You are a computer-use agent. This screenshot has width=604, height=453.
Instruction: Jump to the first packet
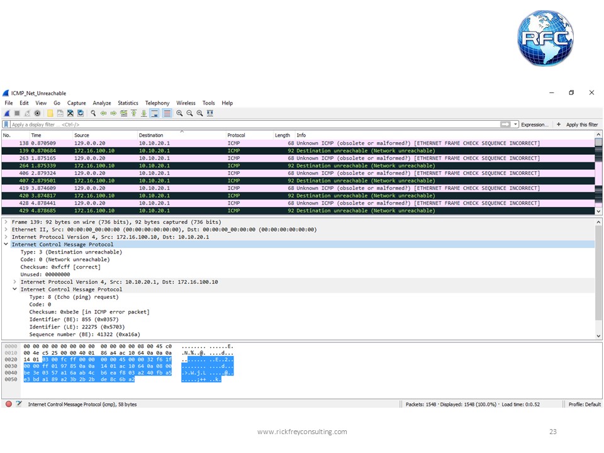coord(133,113)
